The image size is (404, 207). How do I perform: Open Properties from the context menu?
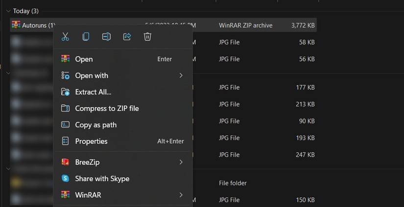(x=91, y=141)
